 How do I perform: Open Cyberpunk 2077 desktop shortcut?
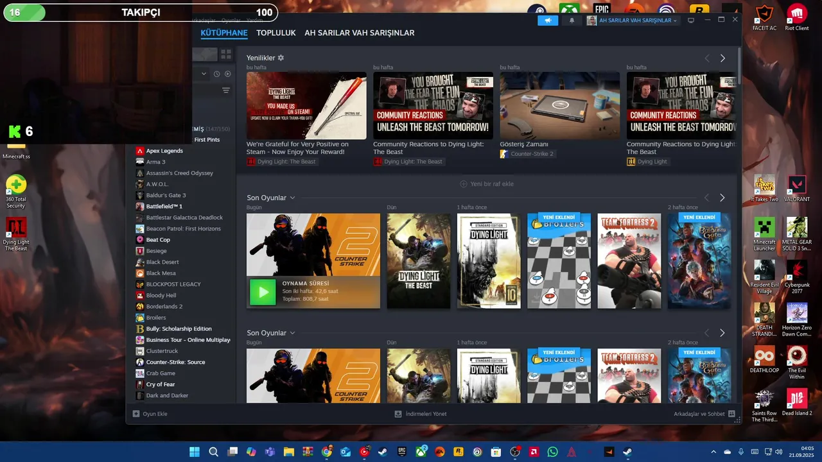click(x=797, y=277)
